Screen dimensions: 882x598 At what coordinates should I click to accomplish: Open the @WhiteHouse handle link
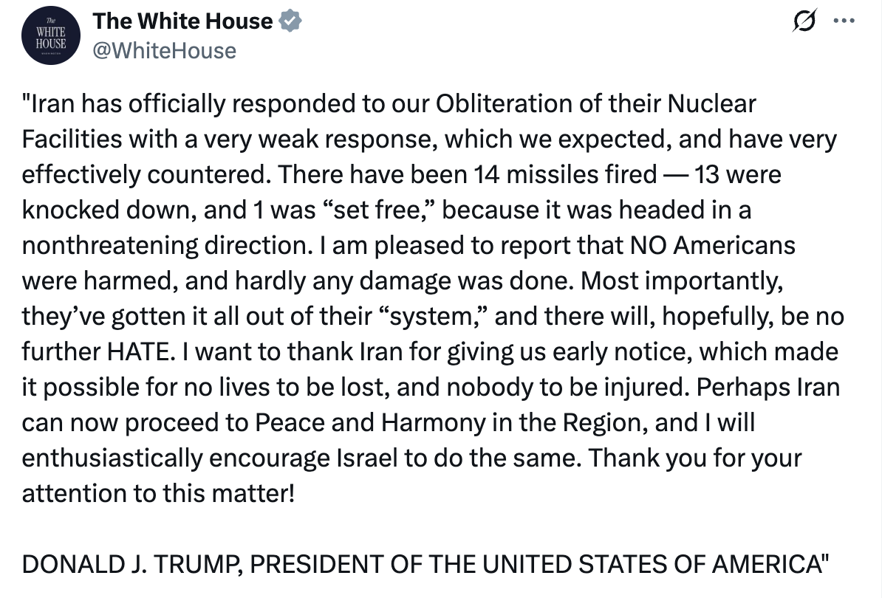click(165, 50)
